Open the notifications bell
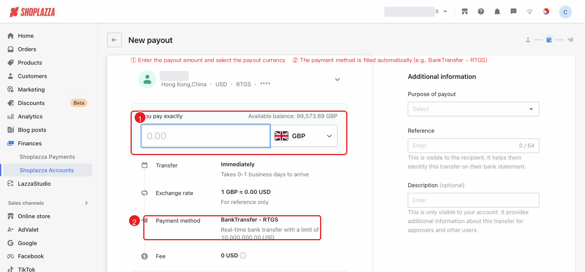Image resolution: width=585 pixels, height=272 pixels. click(497, 12)
